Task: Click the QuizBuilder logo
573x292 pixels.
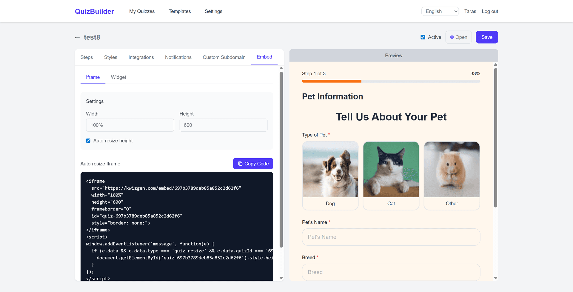Action: point(94,11)
